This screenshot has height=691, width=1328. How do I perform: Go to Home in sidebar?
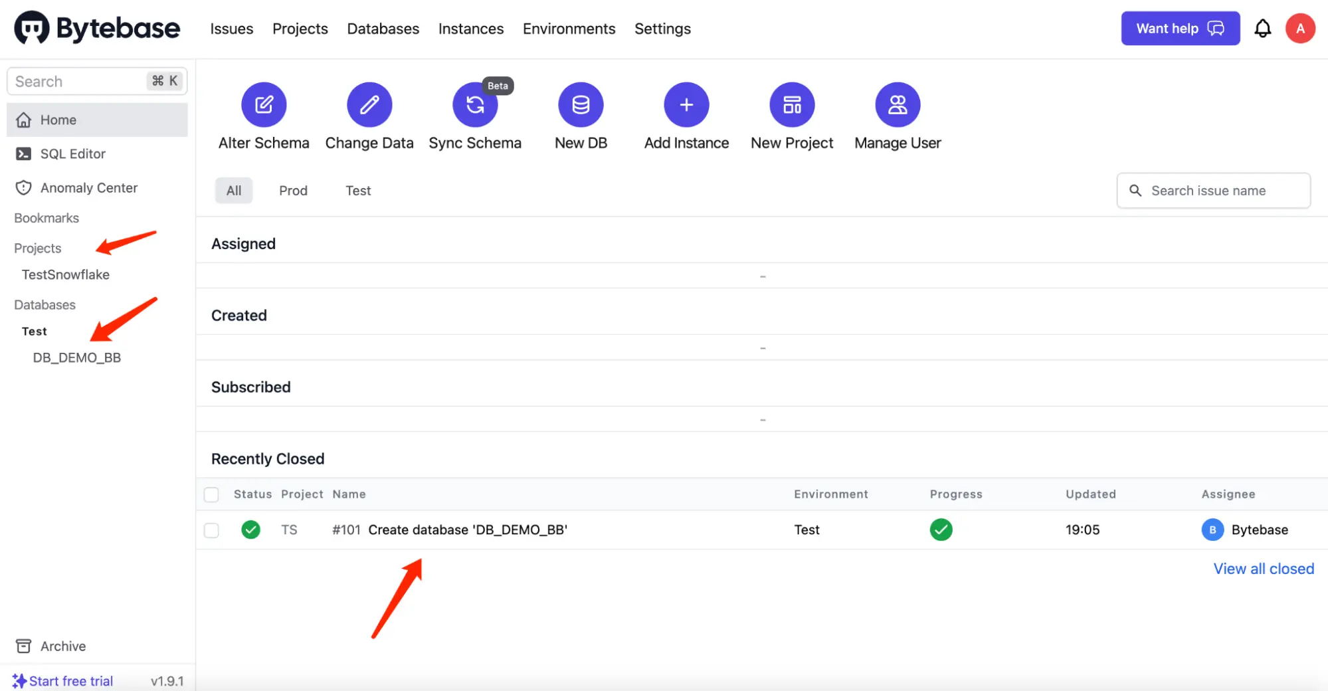click(97, 120)
